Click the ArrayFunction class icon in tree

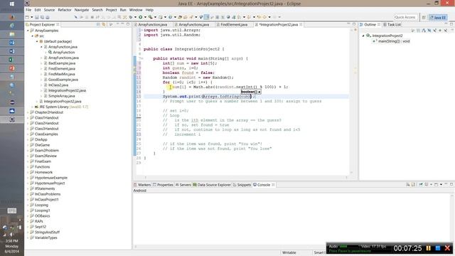point(50,52)
